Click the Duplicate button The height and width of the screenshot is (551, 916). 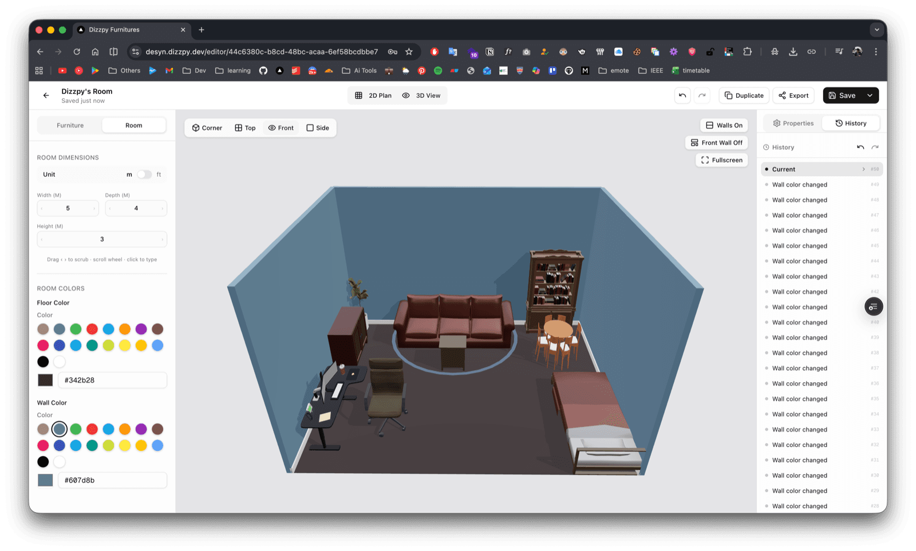click(x=744, y=96)
